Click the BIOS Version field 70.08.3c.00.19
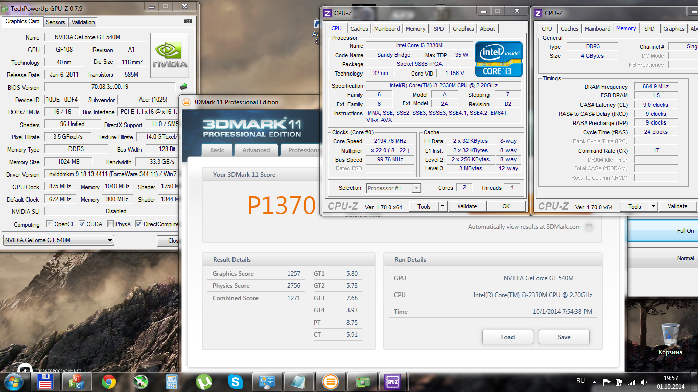Screen dimensions: 698x392 [x=110, y=87]
